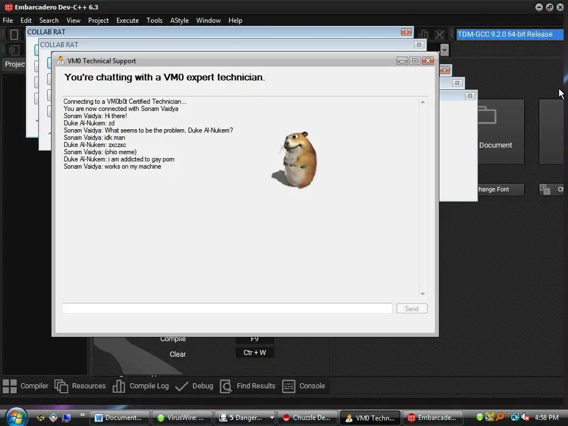The width and height of the screenshot is (568, 426).
Task: Click the overlapping pages icon in second toolbar row
Action: [14, 50]
